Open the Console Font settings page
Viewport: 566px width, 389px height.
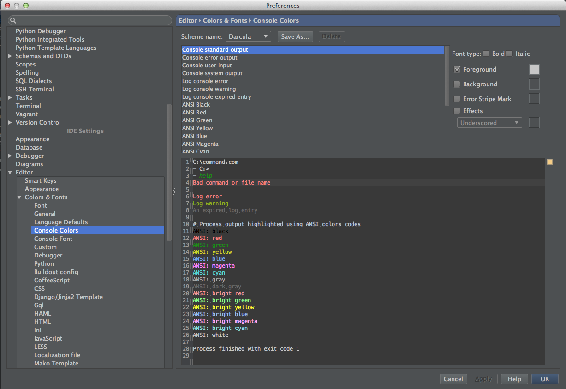pos(53,239)
